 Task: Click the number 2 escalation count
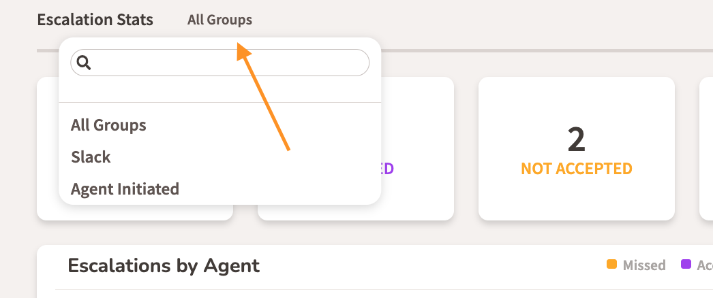(x=576, y=139)
